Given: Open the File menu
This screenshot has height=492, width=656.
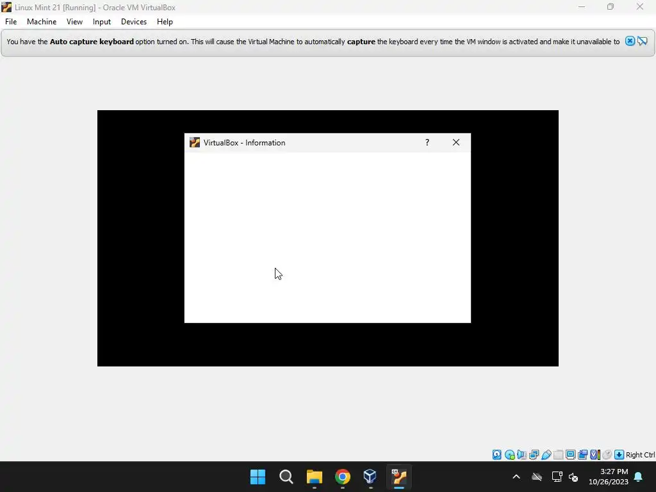Looking at the screenshot, I should [11, 22].
